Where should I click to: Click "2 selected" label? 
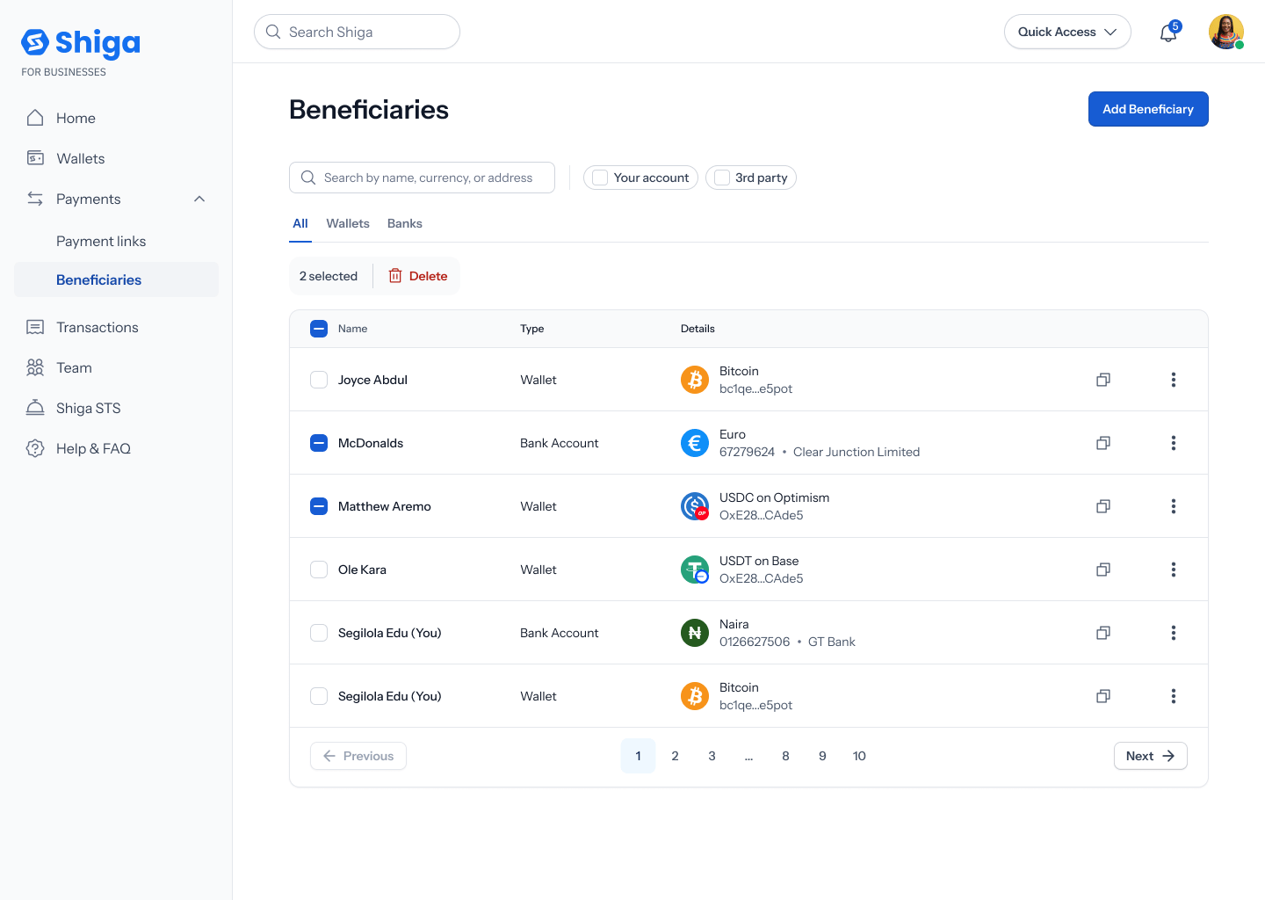coord(329,276)
